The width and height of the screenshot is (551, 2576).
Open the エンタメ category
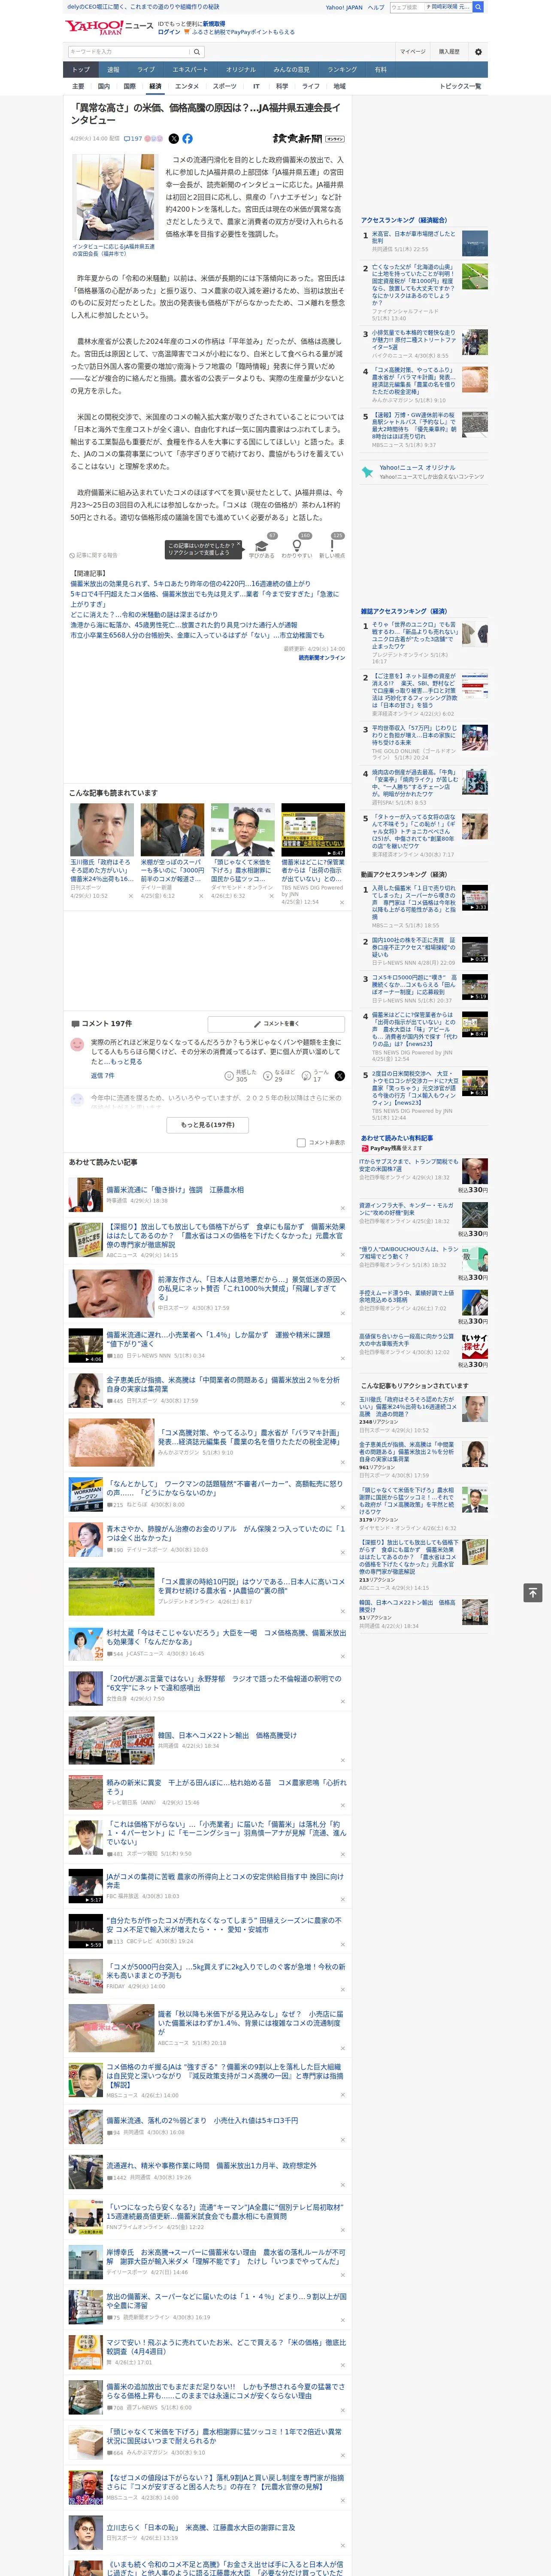[x=187, y=86]
